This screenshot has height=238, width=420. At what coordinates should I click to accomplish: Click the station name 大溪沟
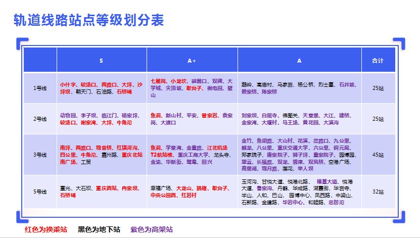[331, 123]
